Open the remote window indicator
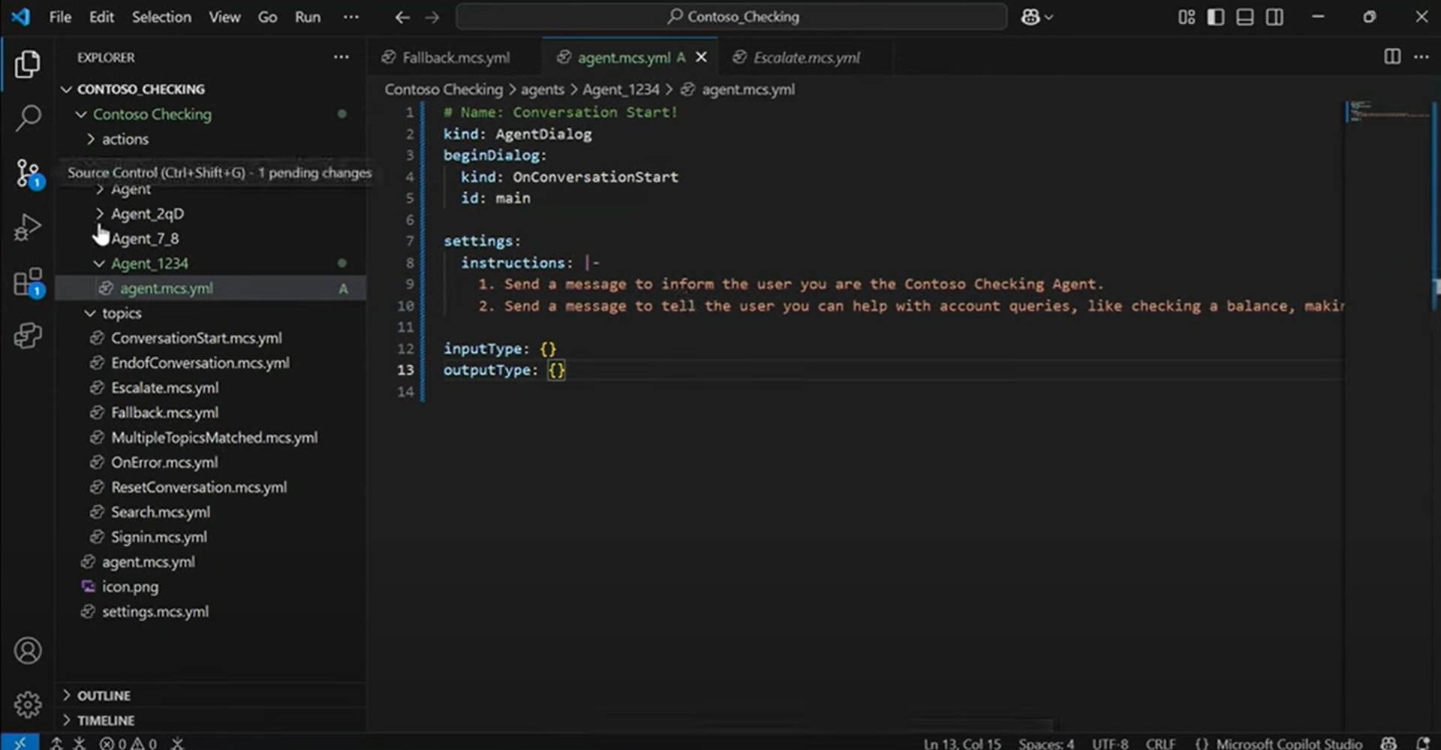The image size is (1441, 750). (x=20, y=742)
